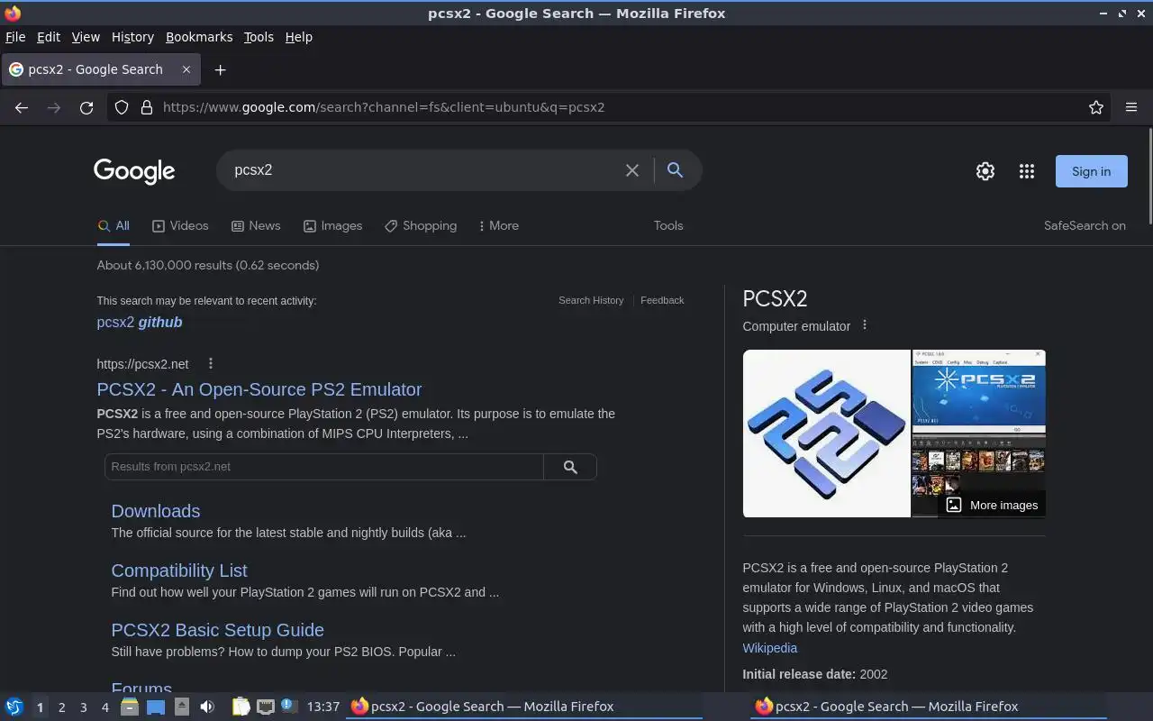Activate the second Firefox window taskbar entry

pos(928,707)
